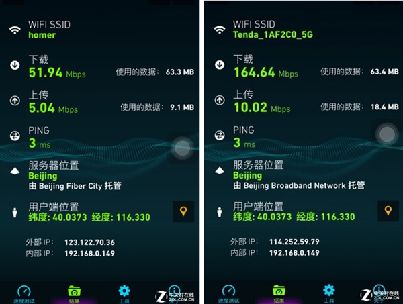Click WiFi icon beside Tenda_1AF2C0_5G SSID
403x304 pixels.
tap(219, 30)
